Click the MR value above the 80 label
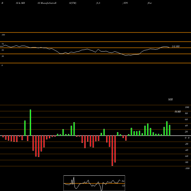 tap(178, 112)
